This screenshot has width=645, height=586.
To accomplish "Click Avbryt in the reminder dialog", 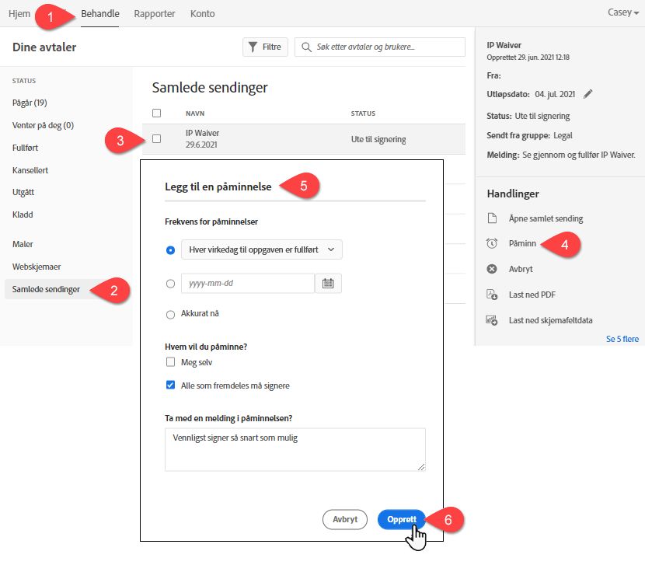I will (345, 519).
